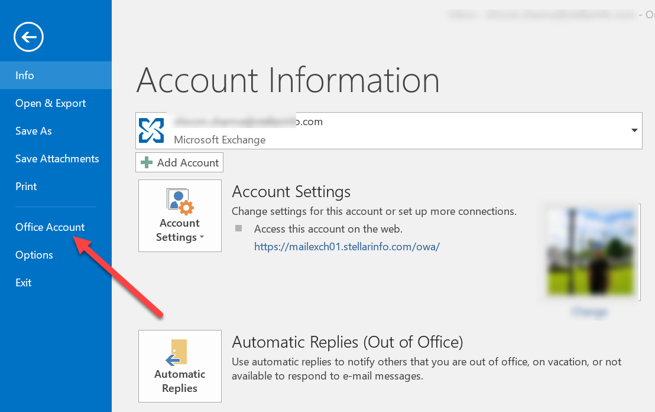Open the mailexch01.stellarinfo.com OWA link

347,247
